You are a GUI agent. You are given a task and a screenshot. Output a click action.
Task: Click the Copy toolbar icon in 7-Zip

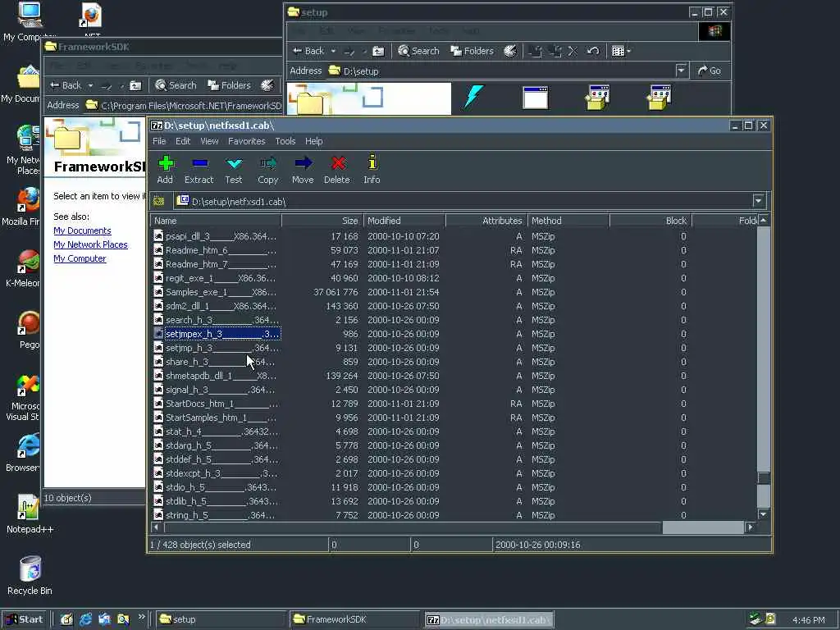pos(268,170)
